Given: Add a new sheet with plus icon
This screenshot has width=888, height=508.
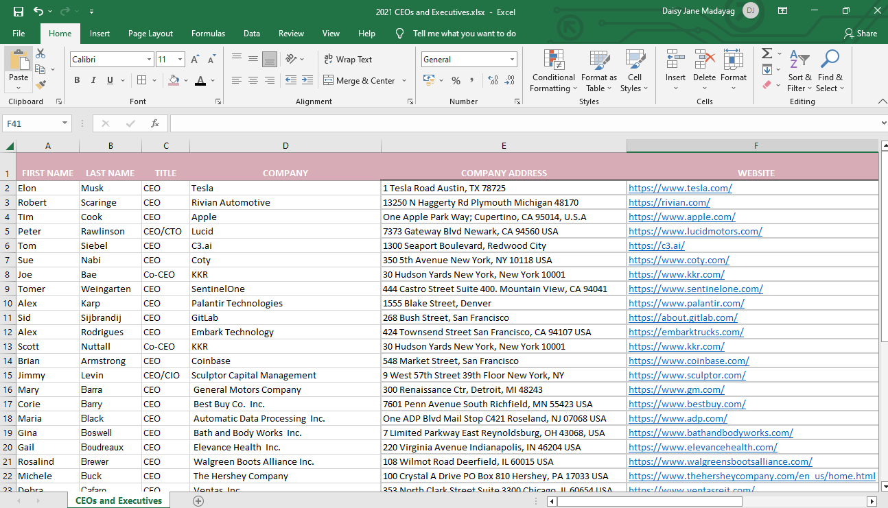Looking at the screenshot, I should [198, 501].
